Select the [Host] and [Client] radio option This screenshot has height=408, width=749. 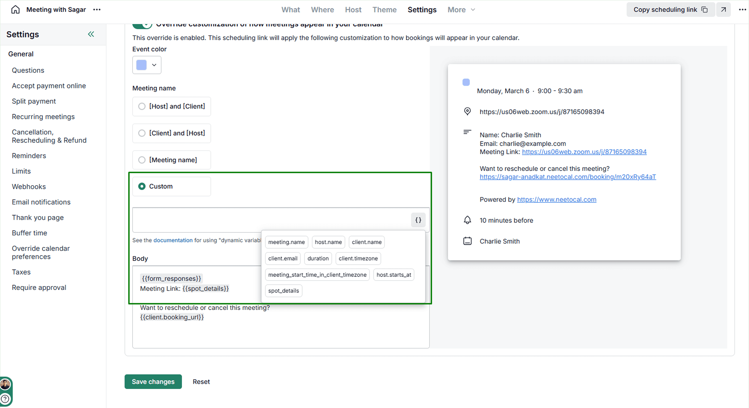[x=142, y=106]
